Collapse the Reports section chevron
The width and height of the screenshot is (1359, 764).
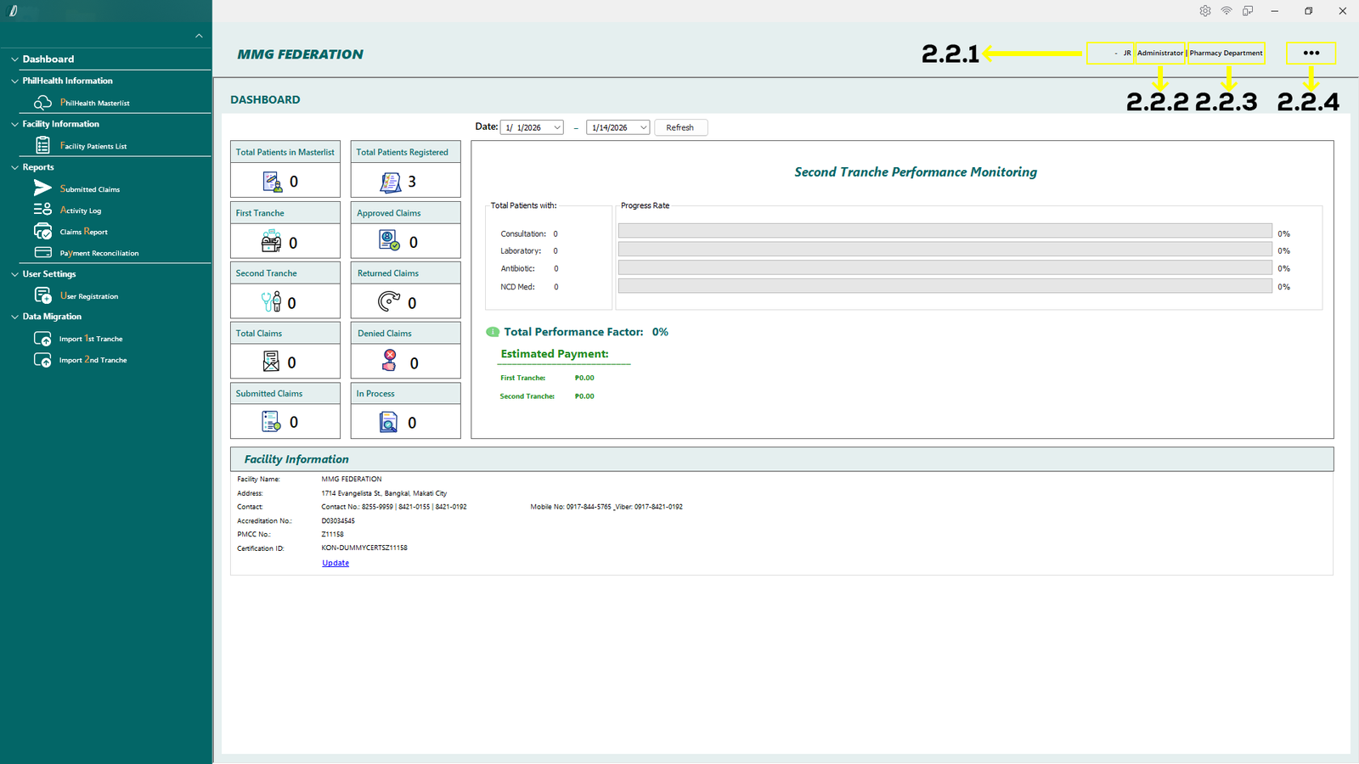point(14,167)
